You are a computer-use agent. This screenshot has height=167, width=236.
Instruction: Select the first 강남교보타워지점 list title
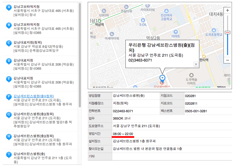(27, 7)
